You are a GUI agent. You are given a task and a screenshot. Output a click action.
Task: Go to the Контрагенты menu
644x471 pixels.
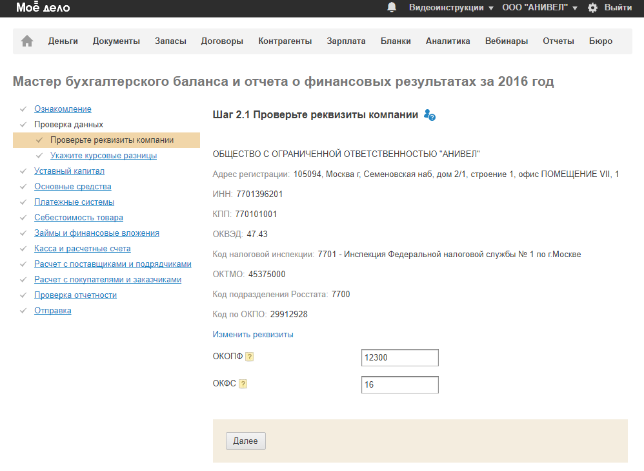click(285, 41)
